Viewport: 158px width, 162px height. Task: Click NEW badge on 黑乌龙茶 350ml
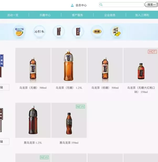point(80,107)
